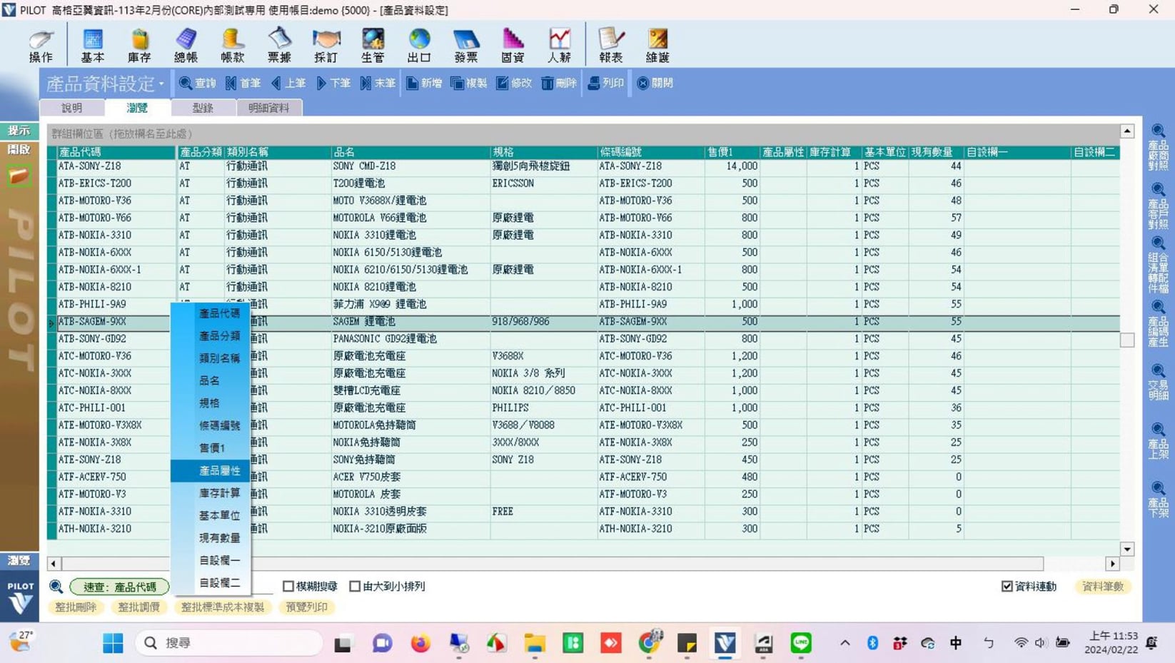Click the 整批標準成本複製 button

pos(222,607)
